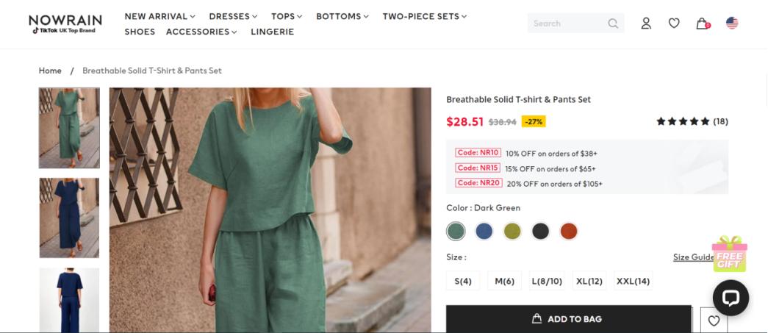
Task: Add product to wishlist heart button
Action: click(x=714, y=321)
